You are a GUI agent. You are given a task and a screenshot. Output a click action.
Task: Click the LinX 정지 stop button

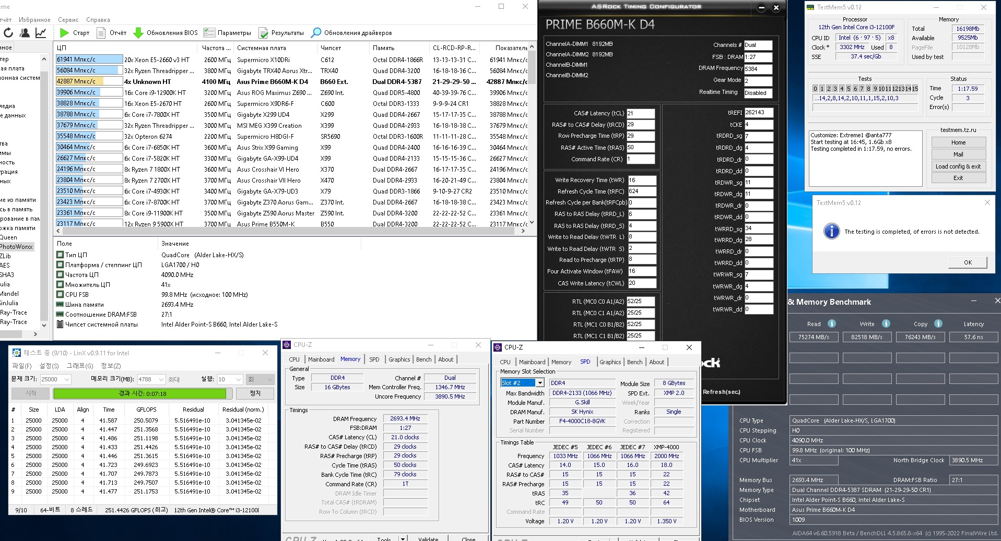(255, 393)
